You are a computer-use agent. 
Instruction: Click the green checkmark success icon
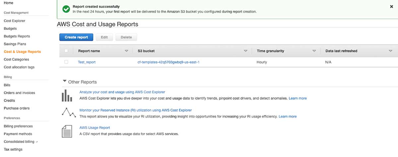(x=66, y=9)
